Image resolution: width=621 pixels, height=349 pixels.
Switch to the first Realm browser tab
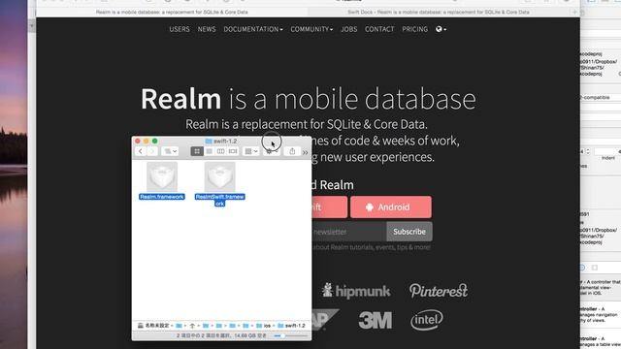point(172,13)
